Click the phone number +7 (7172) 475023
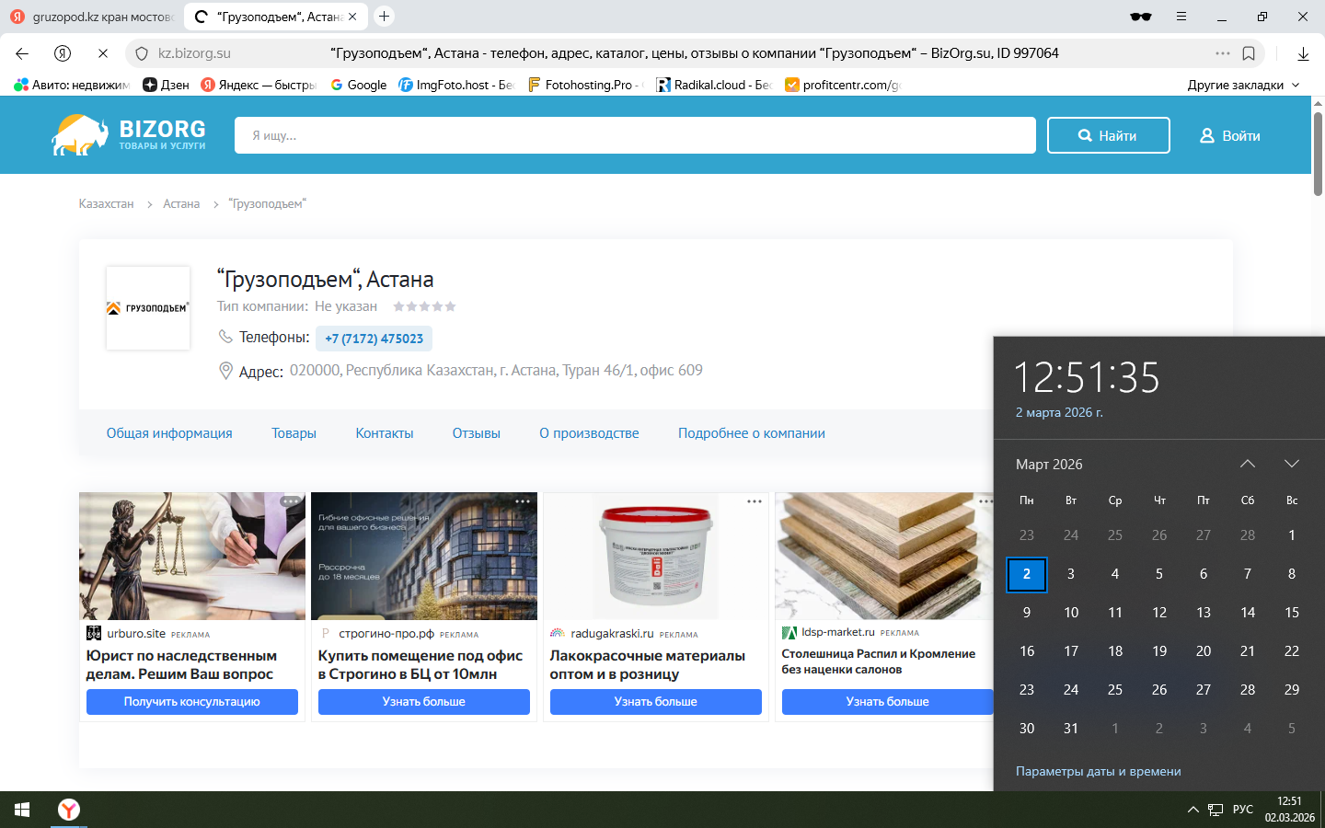This screenshot has width=1325, height=828. click(374, 339)
